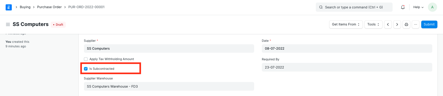Screen dimensions: 443x96
Task: Open the ERPNext home logo
Action: tap(9, 7)
